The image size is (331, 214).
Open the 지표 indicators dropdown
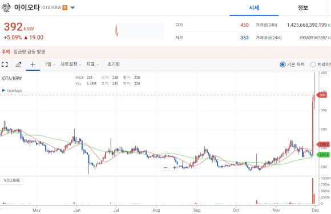[x=92, y=64]
